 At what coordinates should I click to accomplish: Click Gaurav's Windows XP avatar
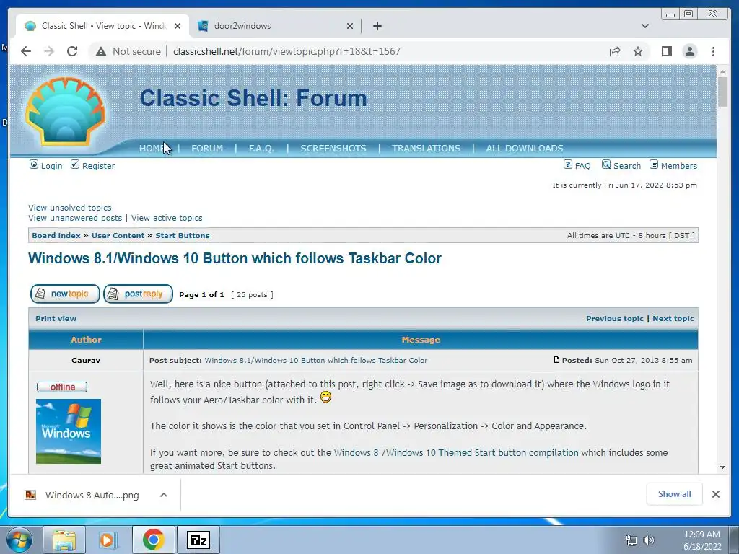click(x=69, y=431)
